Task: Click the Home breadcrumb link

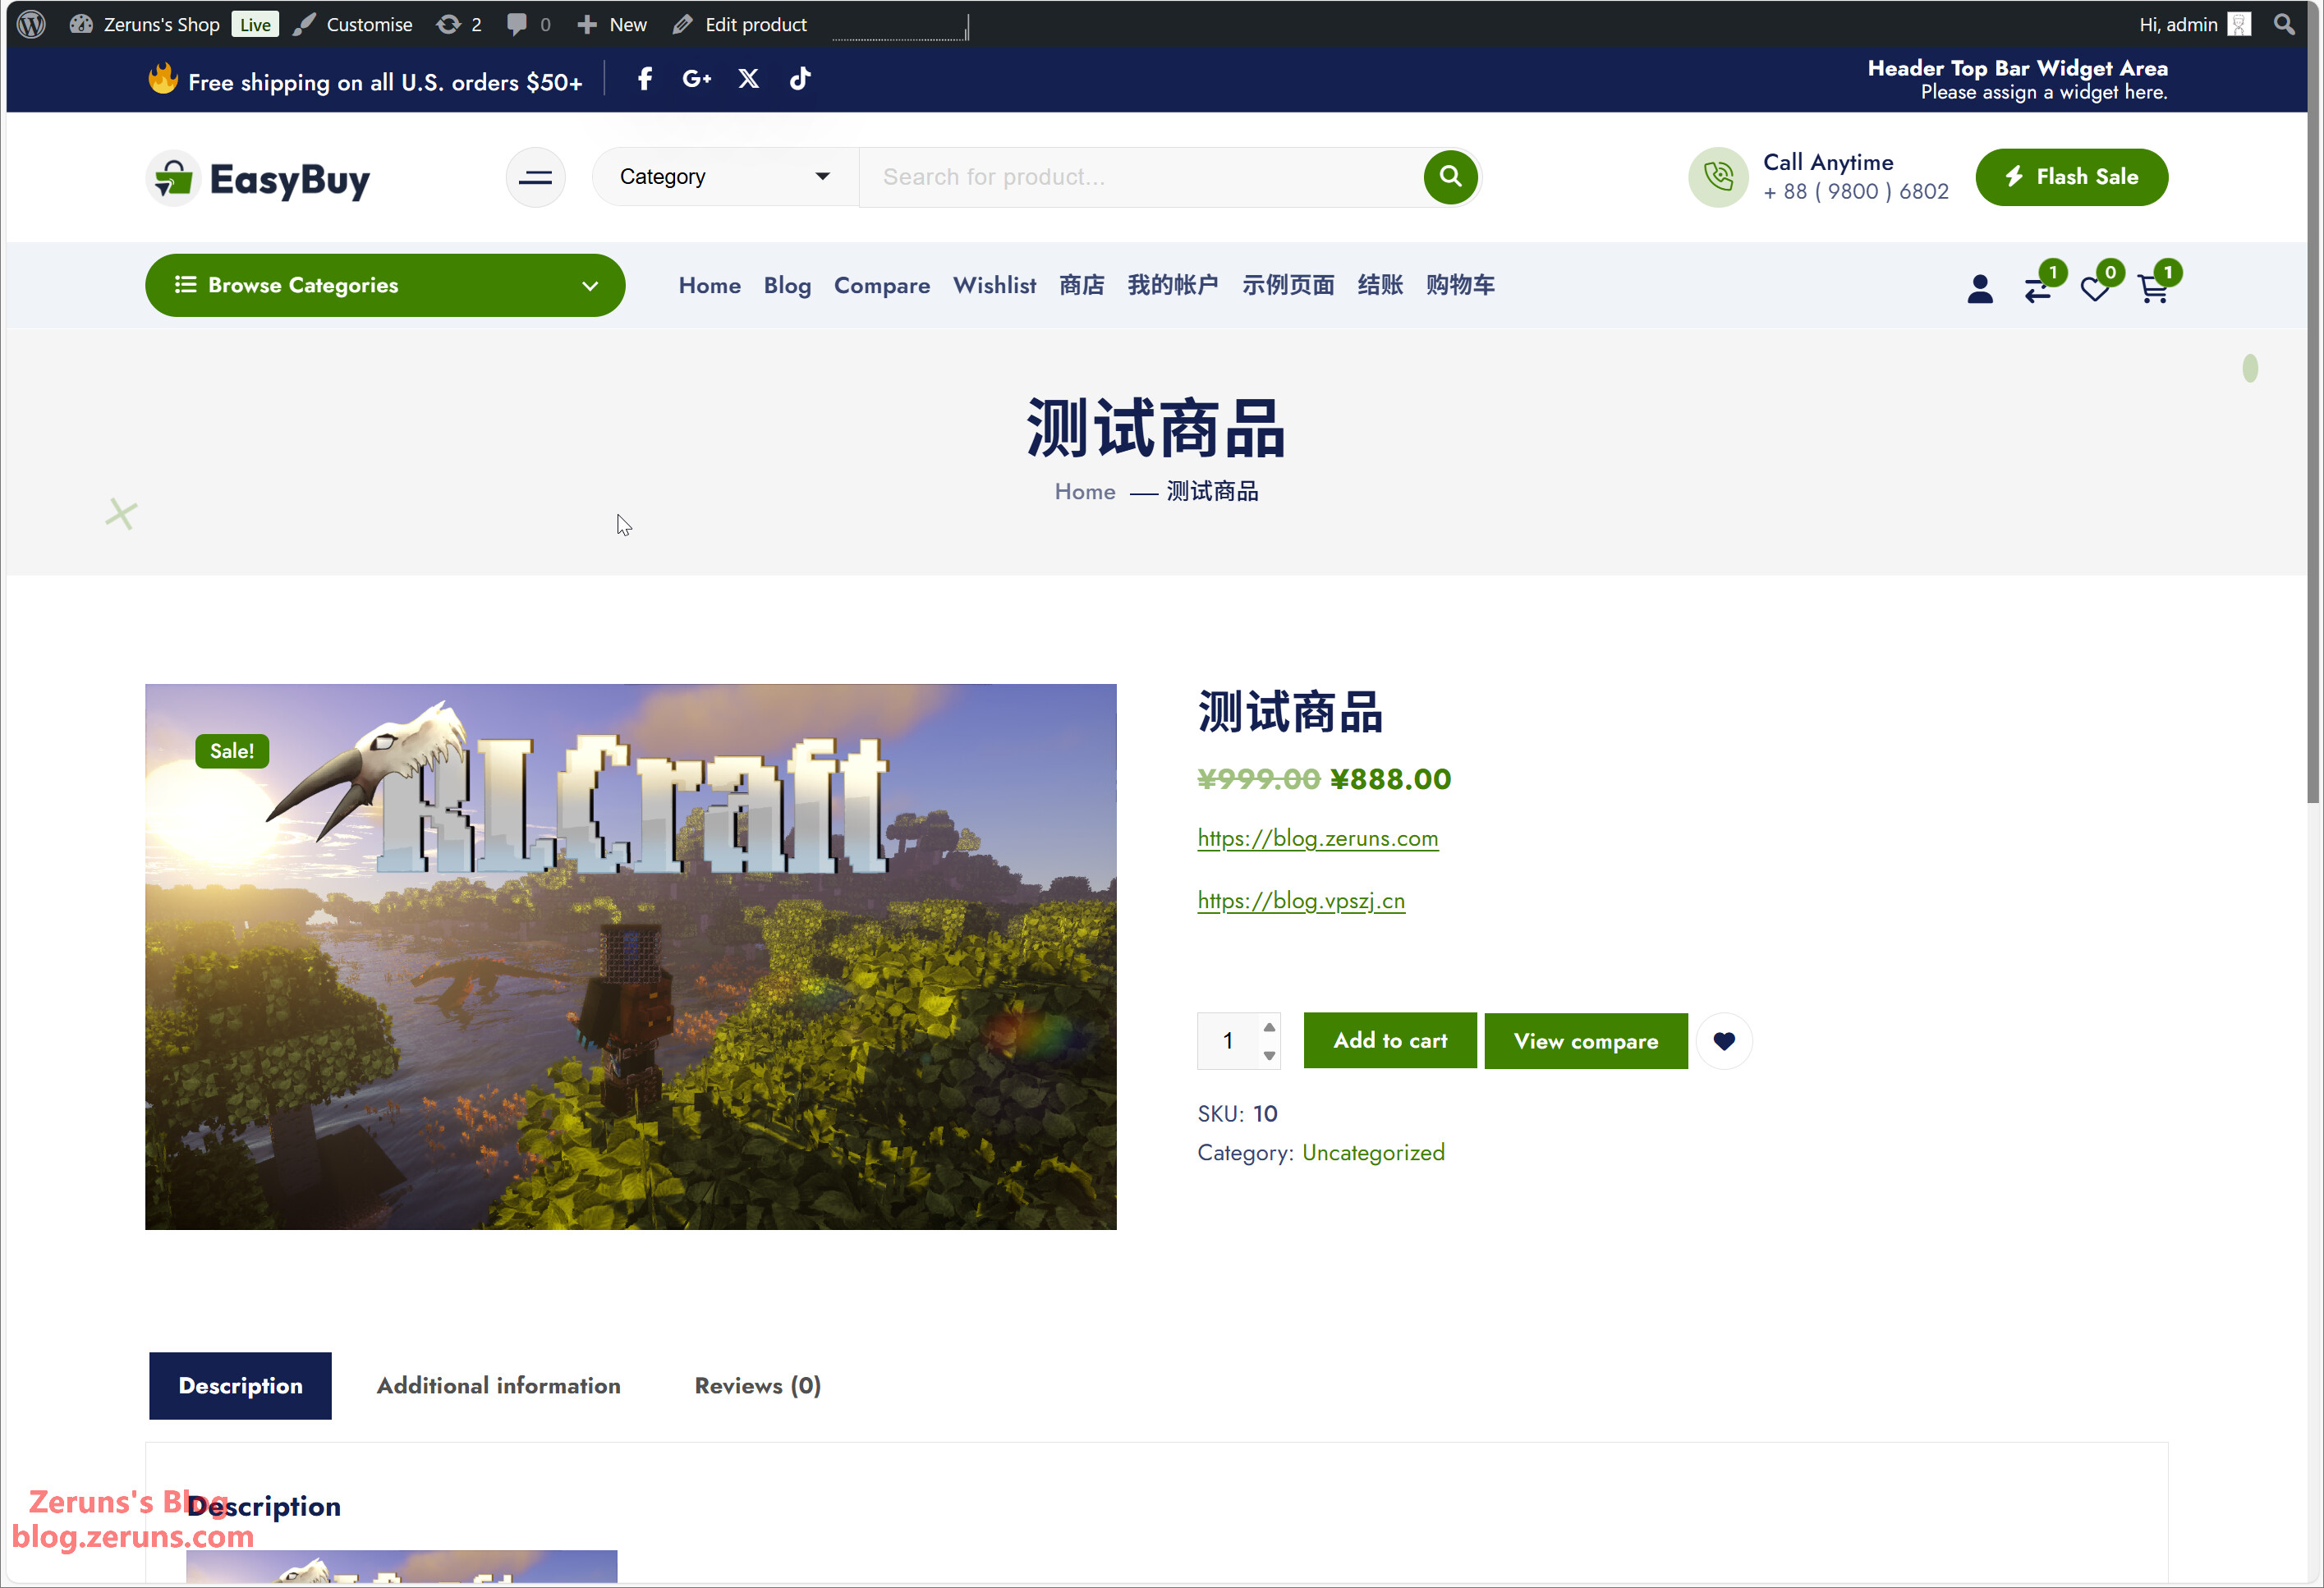Action: (x=1084, y=492)
